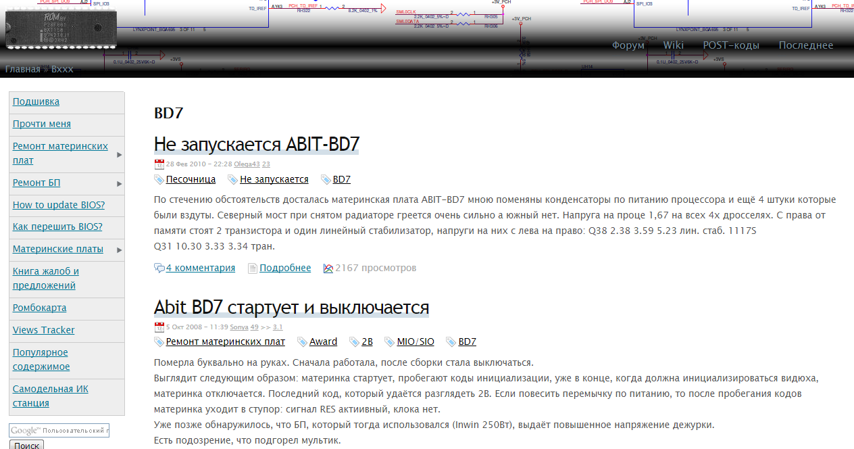The height and width of the screenshot is (449, 854).
Task: Click tag icon before Award
Action: click(x=303, y=342)
